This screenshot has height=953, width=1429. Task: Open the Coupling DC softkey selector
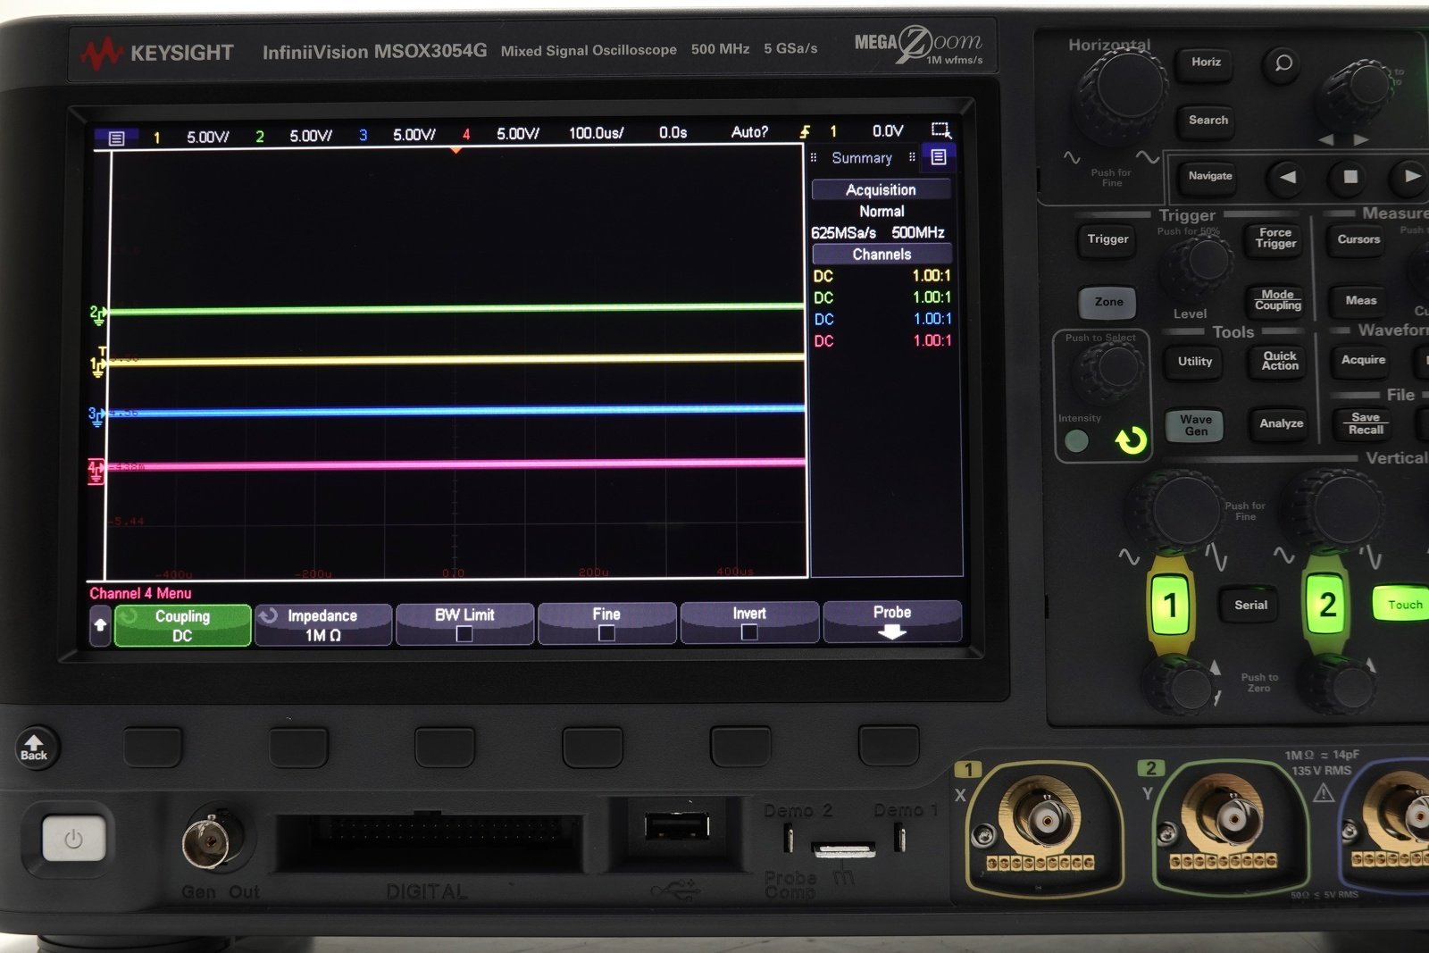point(182,625)
